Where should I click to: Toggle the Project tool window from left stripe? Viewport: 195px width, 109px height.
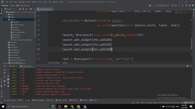(x=2, y=11)
